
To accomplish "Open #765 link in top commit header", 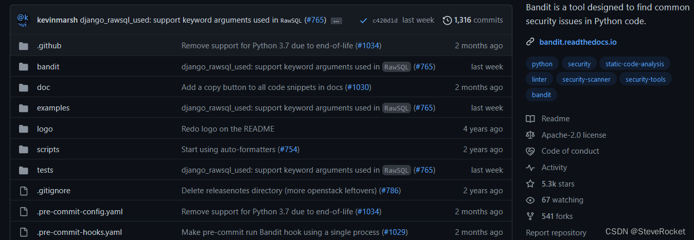I will pos(315,20).
